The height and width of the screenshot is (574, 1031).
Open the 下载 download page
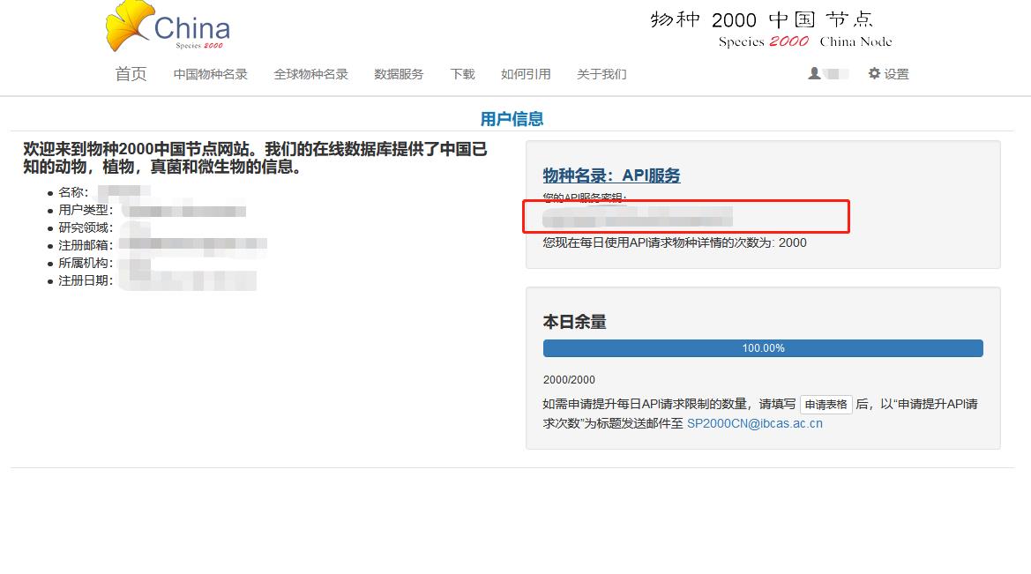(x=462, y=74)
